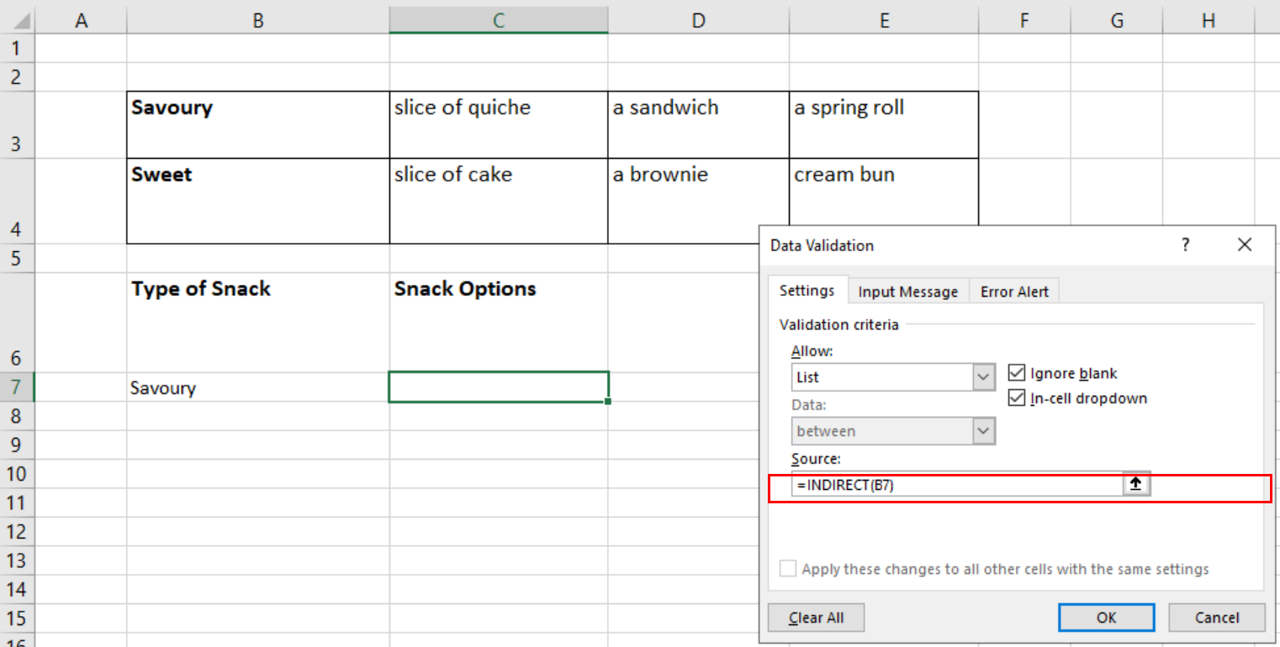Image resolution: width=1280 pixels, height=647 pixels.
Task: Click the 'a spring roll' cell
Action: coord(884,124)
